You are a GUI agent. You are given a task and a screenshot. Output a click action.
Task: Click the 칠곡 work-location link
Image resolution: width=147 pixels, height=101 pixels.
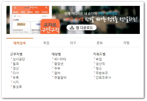point(16,64)
